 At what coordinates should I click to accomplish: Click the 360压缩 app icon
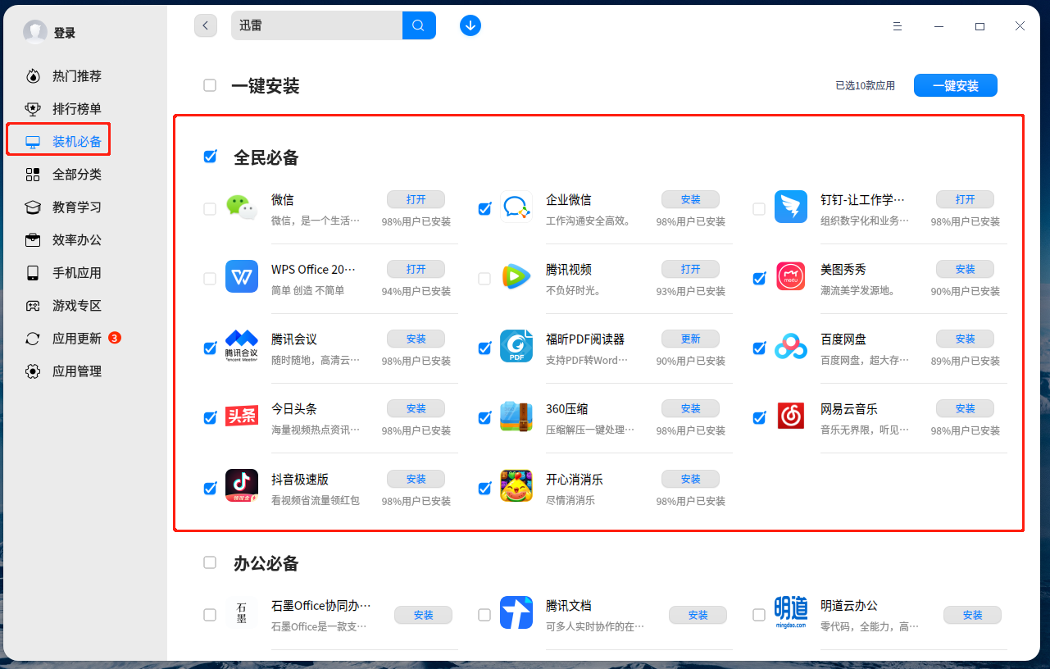[x=516, y=416]
